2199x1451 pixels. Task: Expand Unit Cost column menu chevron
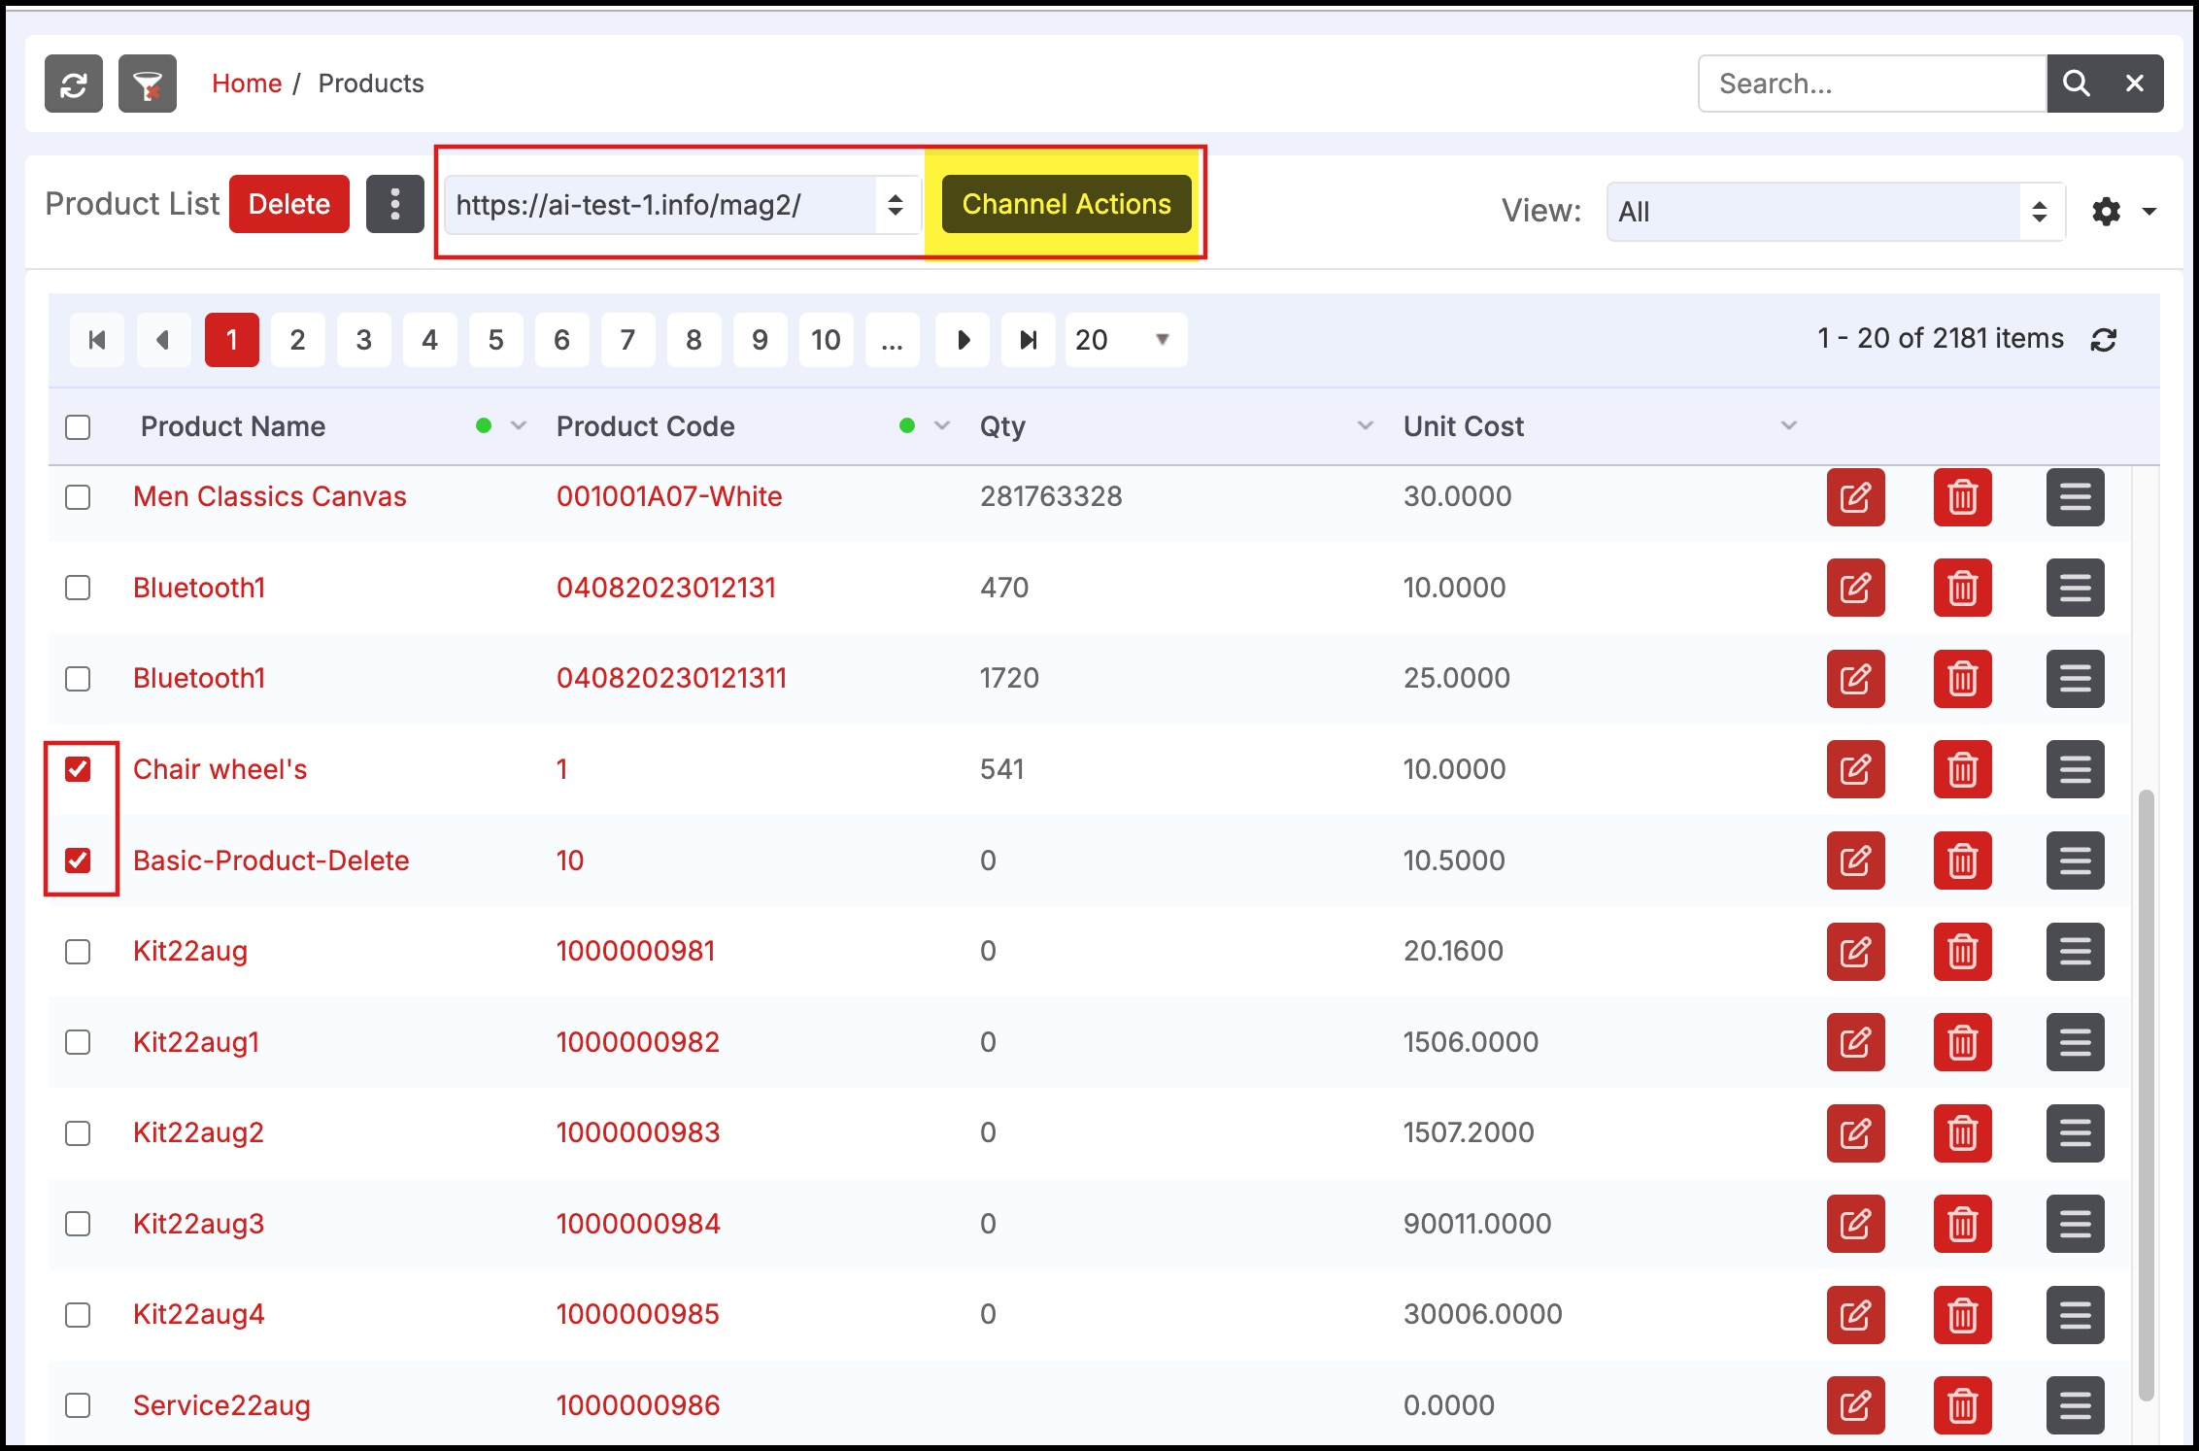(x=1789, y=425)
